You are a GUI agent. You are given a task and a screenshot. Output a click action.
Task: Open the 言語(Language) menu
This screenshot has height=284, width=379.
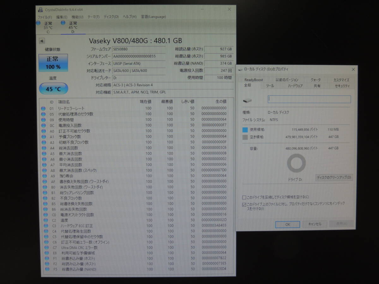pos(153,17)
